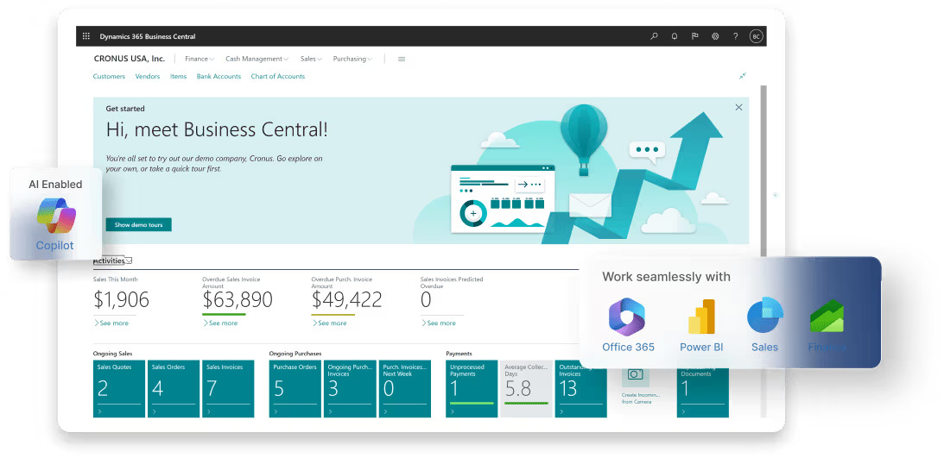Open the Purchasing dropdown menu
The width and height of the screenshot is (944, 458).
click(352, 59)
